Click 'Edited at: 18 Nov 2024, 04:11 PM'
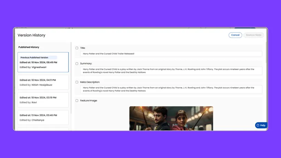Image resolution: width=281 pixels, height=158 pixels. 38,80
